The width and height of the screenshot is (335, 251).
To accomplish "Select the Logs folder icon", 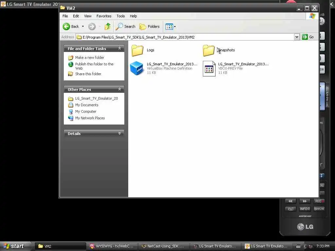I will 137,50.
